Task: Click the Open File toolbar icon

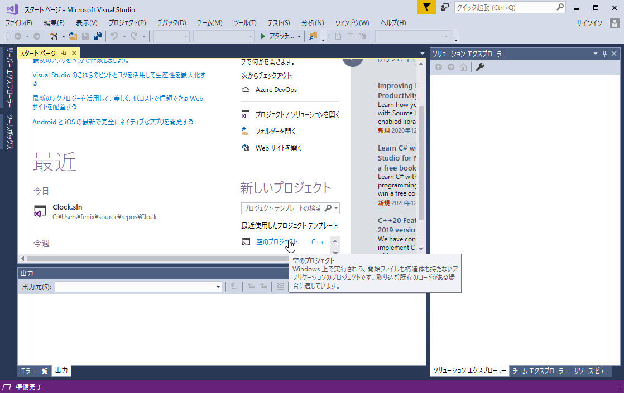Action: 73,36
